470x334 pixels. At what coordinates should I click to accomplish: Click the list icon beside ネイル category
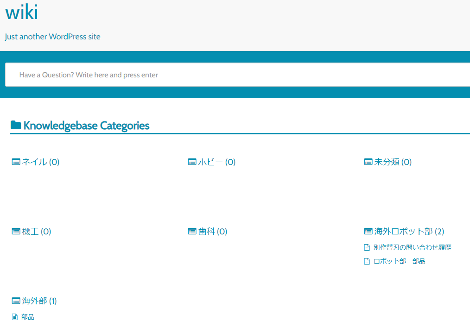(16, 162)
